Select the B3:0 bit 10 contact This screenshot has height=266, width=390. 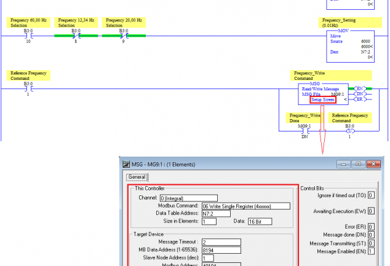pyautogui.click(x=28, y=36)
